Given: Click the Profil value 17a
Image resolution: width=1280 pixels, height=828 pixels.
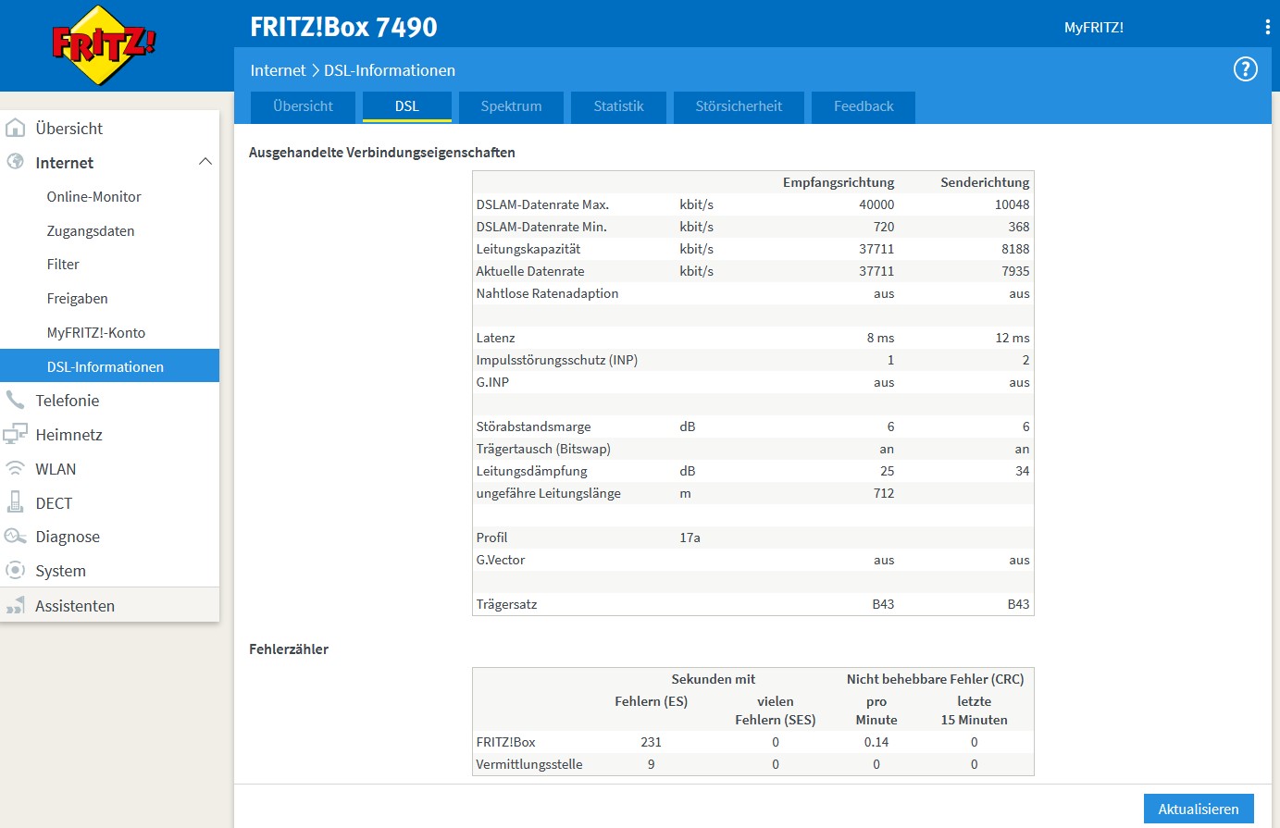Looking at the screenshot, I should pos(690,538).
